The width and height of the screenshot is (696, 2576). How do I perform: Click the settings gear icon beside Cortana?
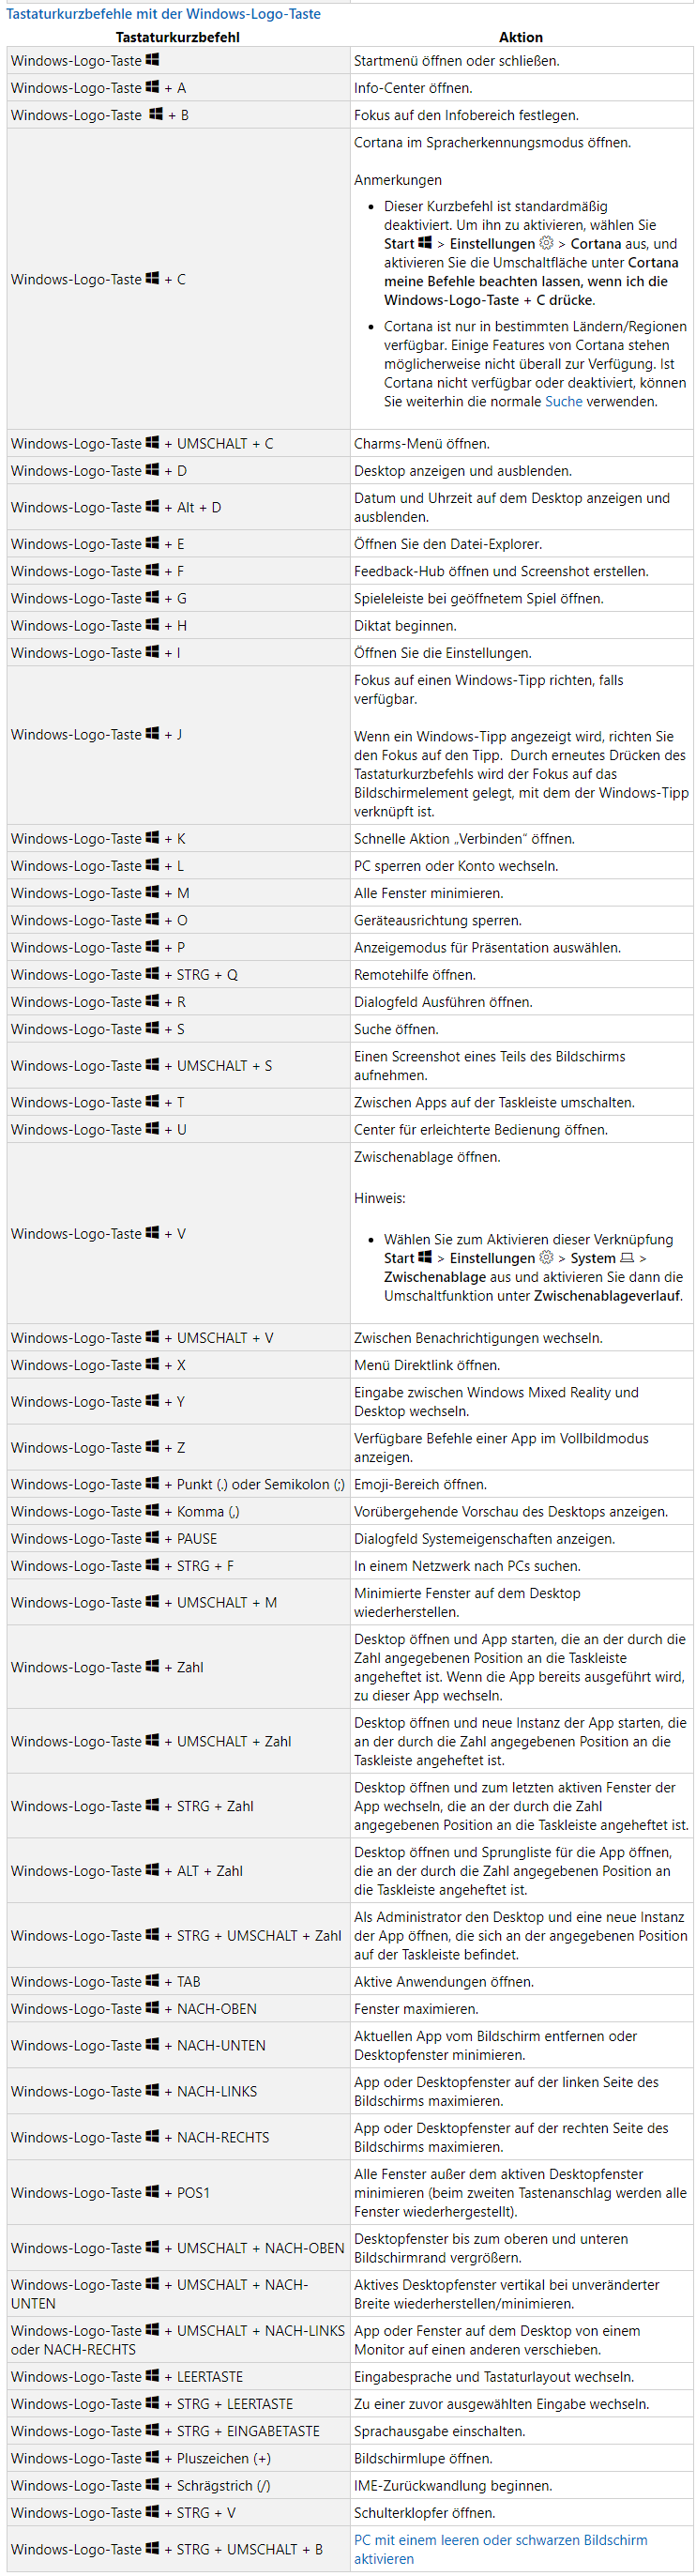click(x=546, y=243)
